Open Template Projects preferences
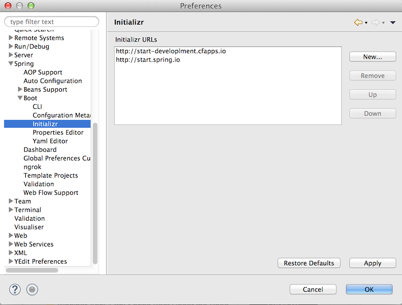This screenshot has width=402, height=305. click(x=51, y=175)
